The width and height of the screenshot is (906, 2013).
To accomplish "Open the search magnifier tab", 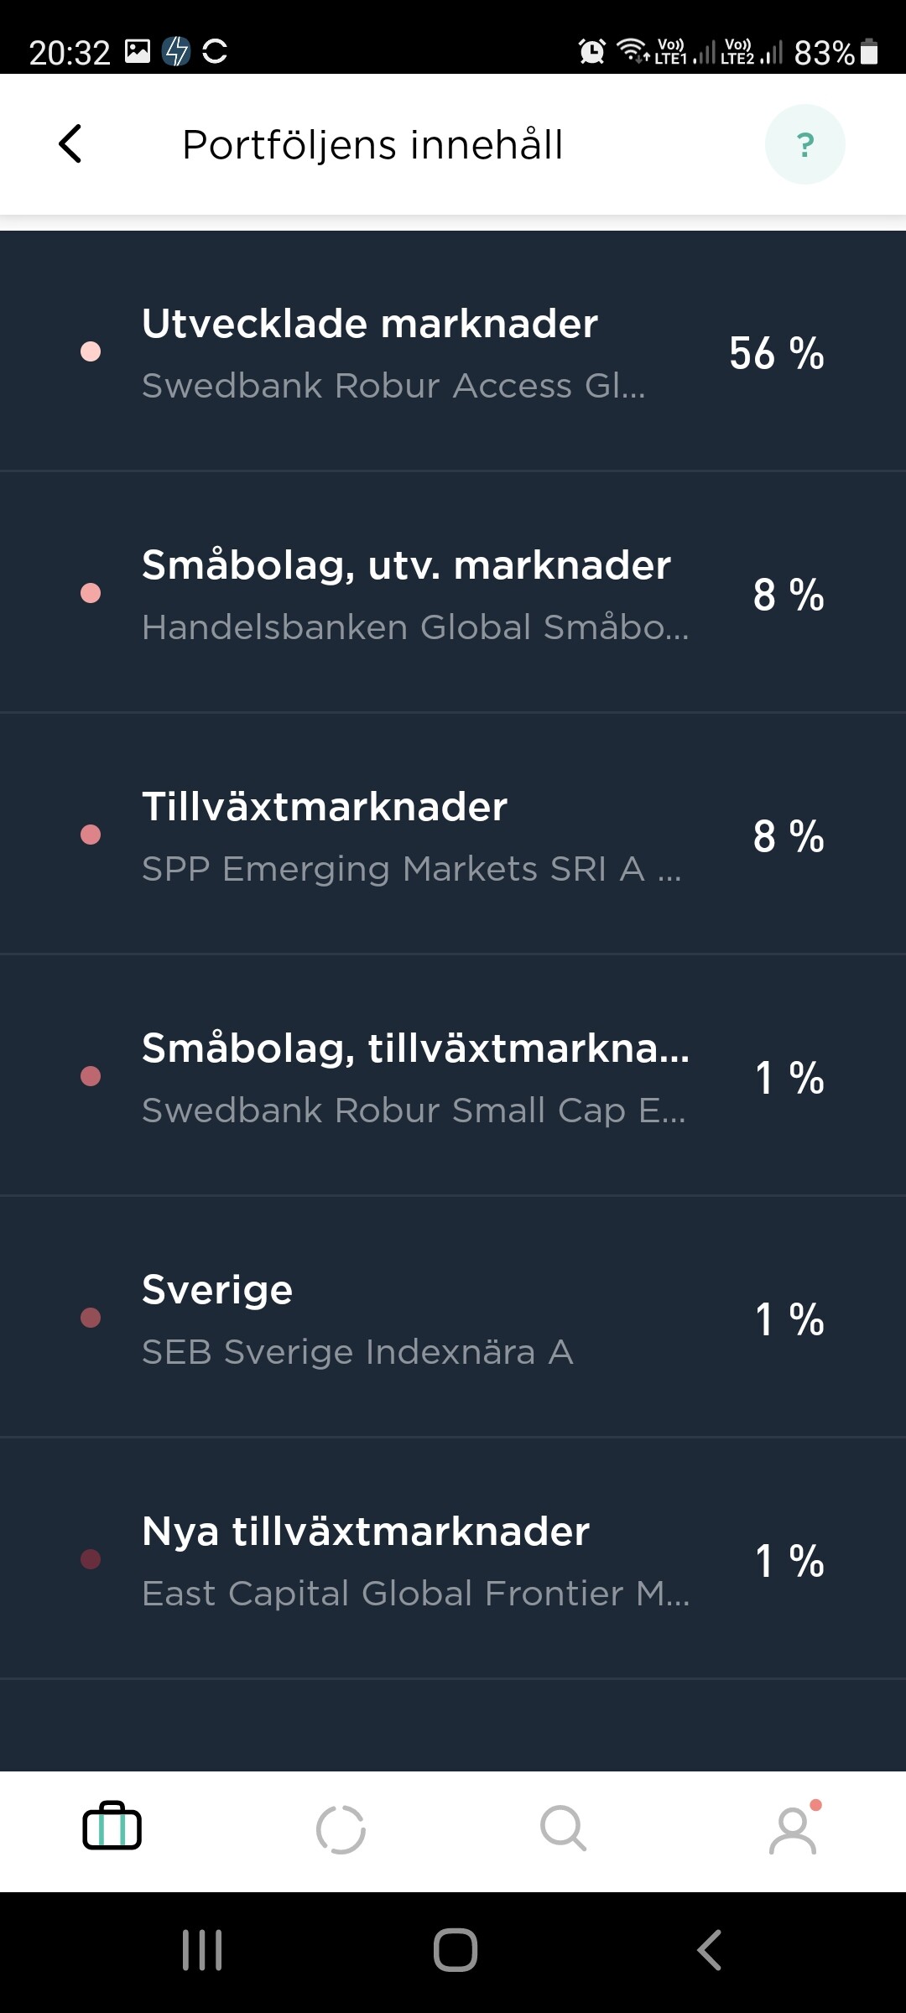I will point(564,1828).
